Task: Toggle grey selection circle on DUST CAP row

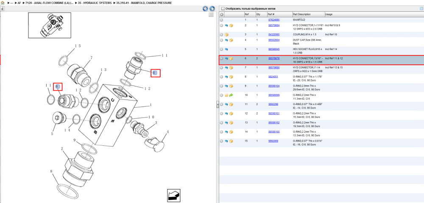Action: 221,40
